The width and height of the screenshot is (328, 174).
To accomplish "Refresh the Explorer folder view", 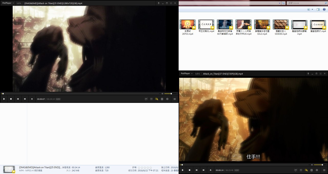I will pyautogui.click(x=283, y=3).
